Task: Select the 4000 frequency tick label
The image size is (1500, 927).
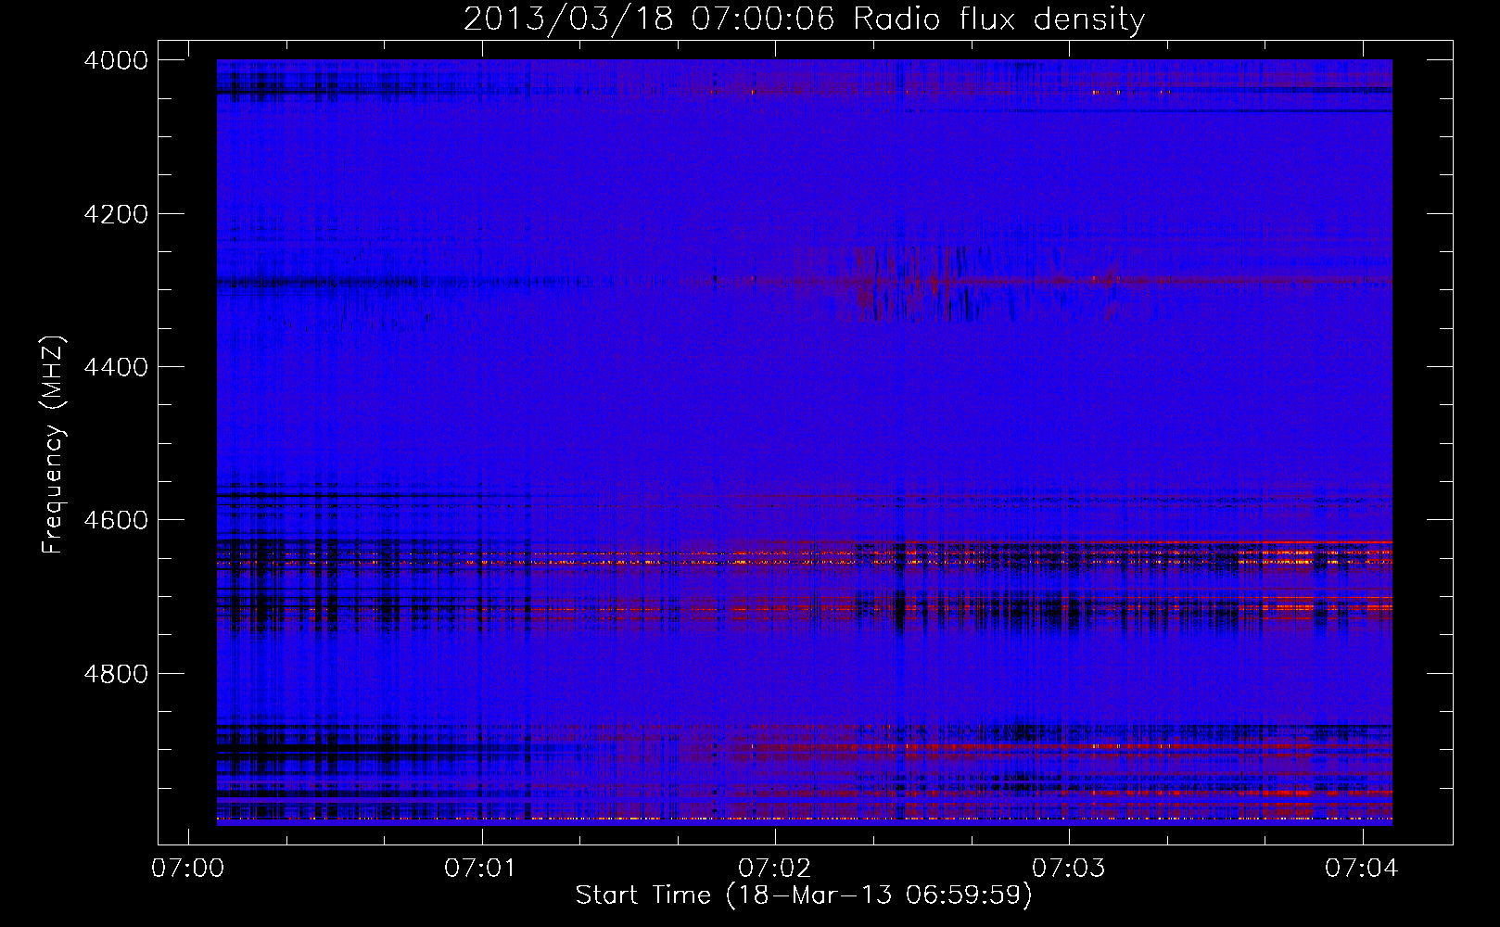Action: tap(116, 60)
